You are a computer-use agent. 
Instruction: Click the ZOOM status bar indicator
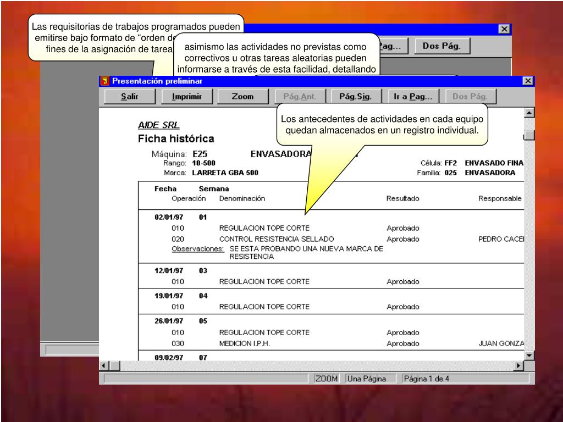326,379
